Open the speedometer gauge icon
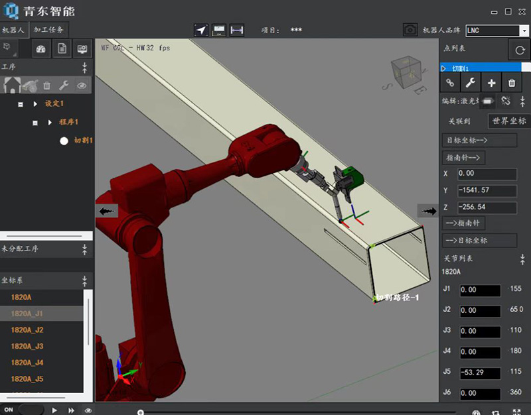 pos(41,49)
